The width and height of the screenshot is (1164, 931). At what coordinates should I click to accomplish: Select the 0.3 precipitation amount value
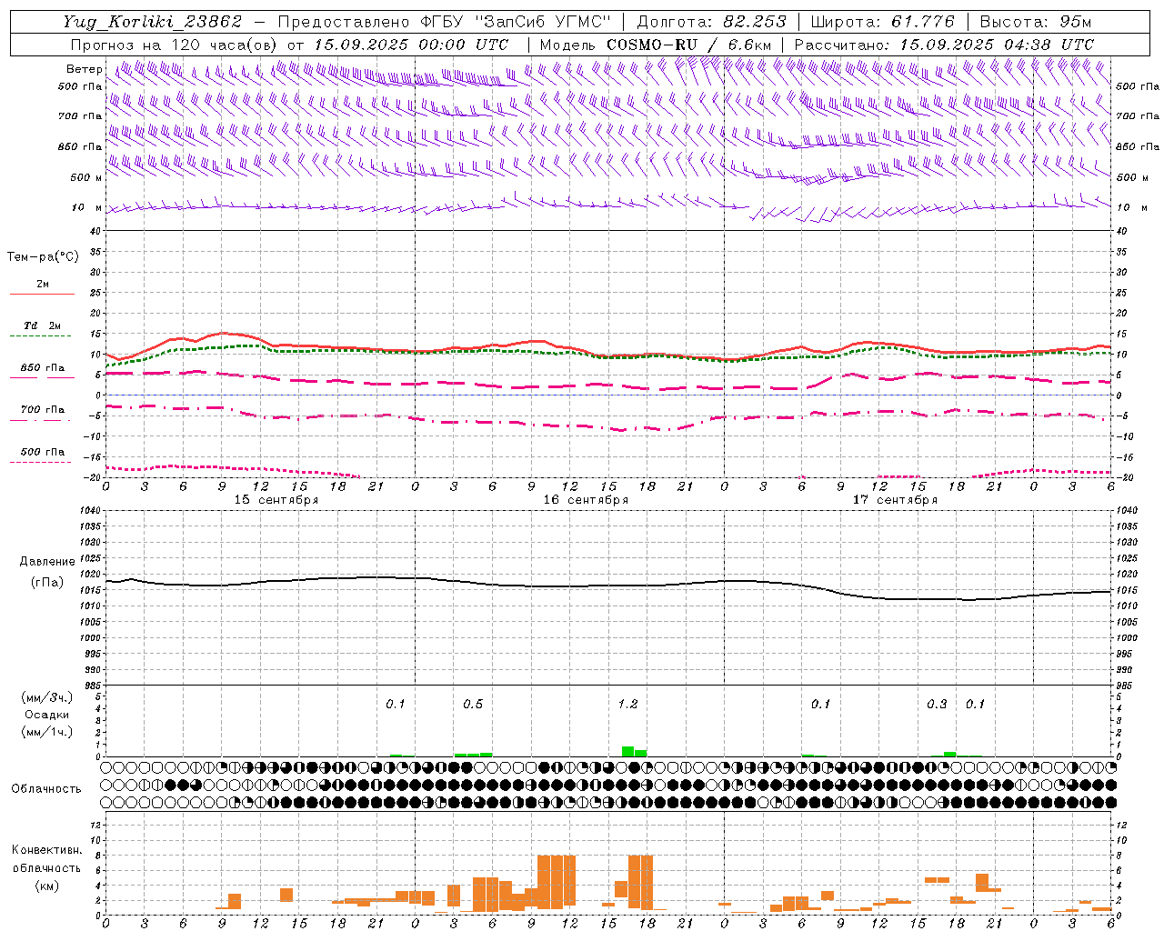click(x=937, y=704)
